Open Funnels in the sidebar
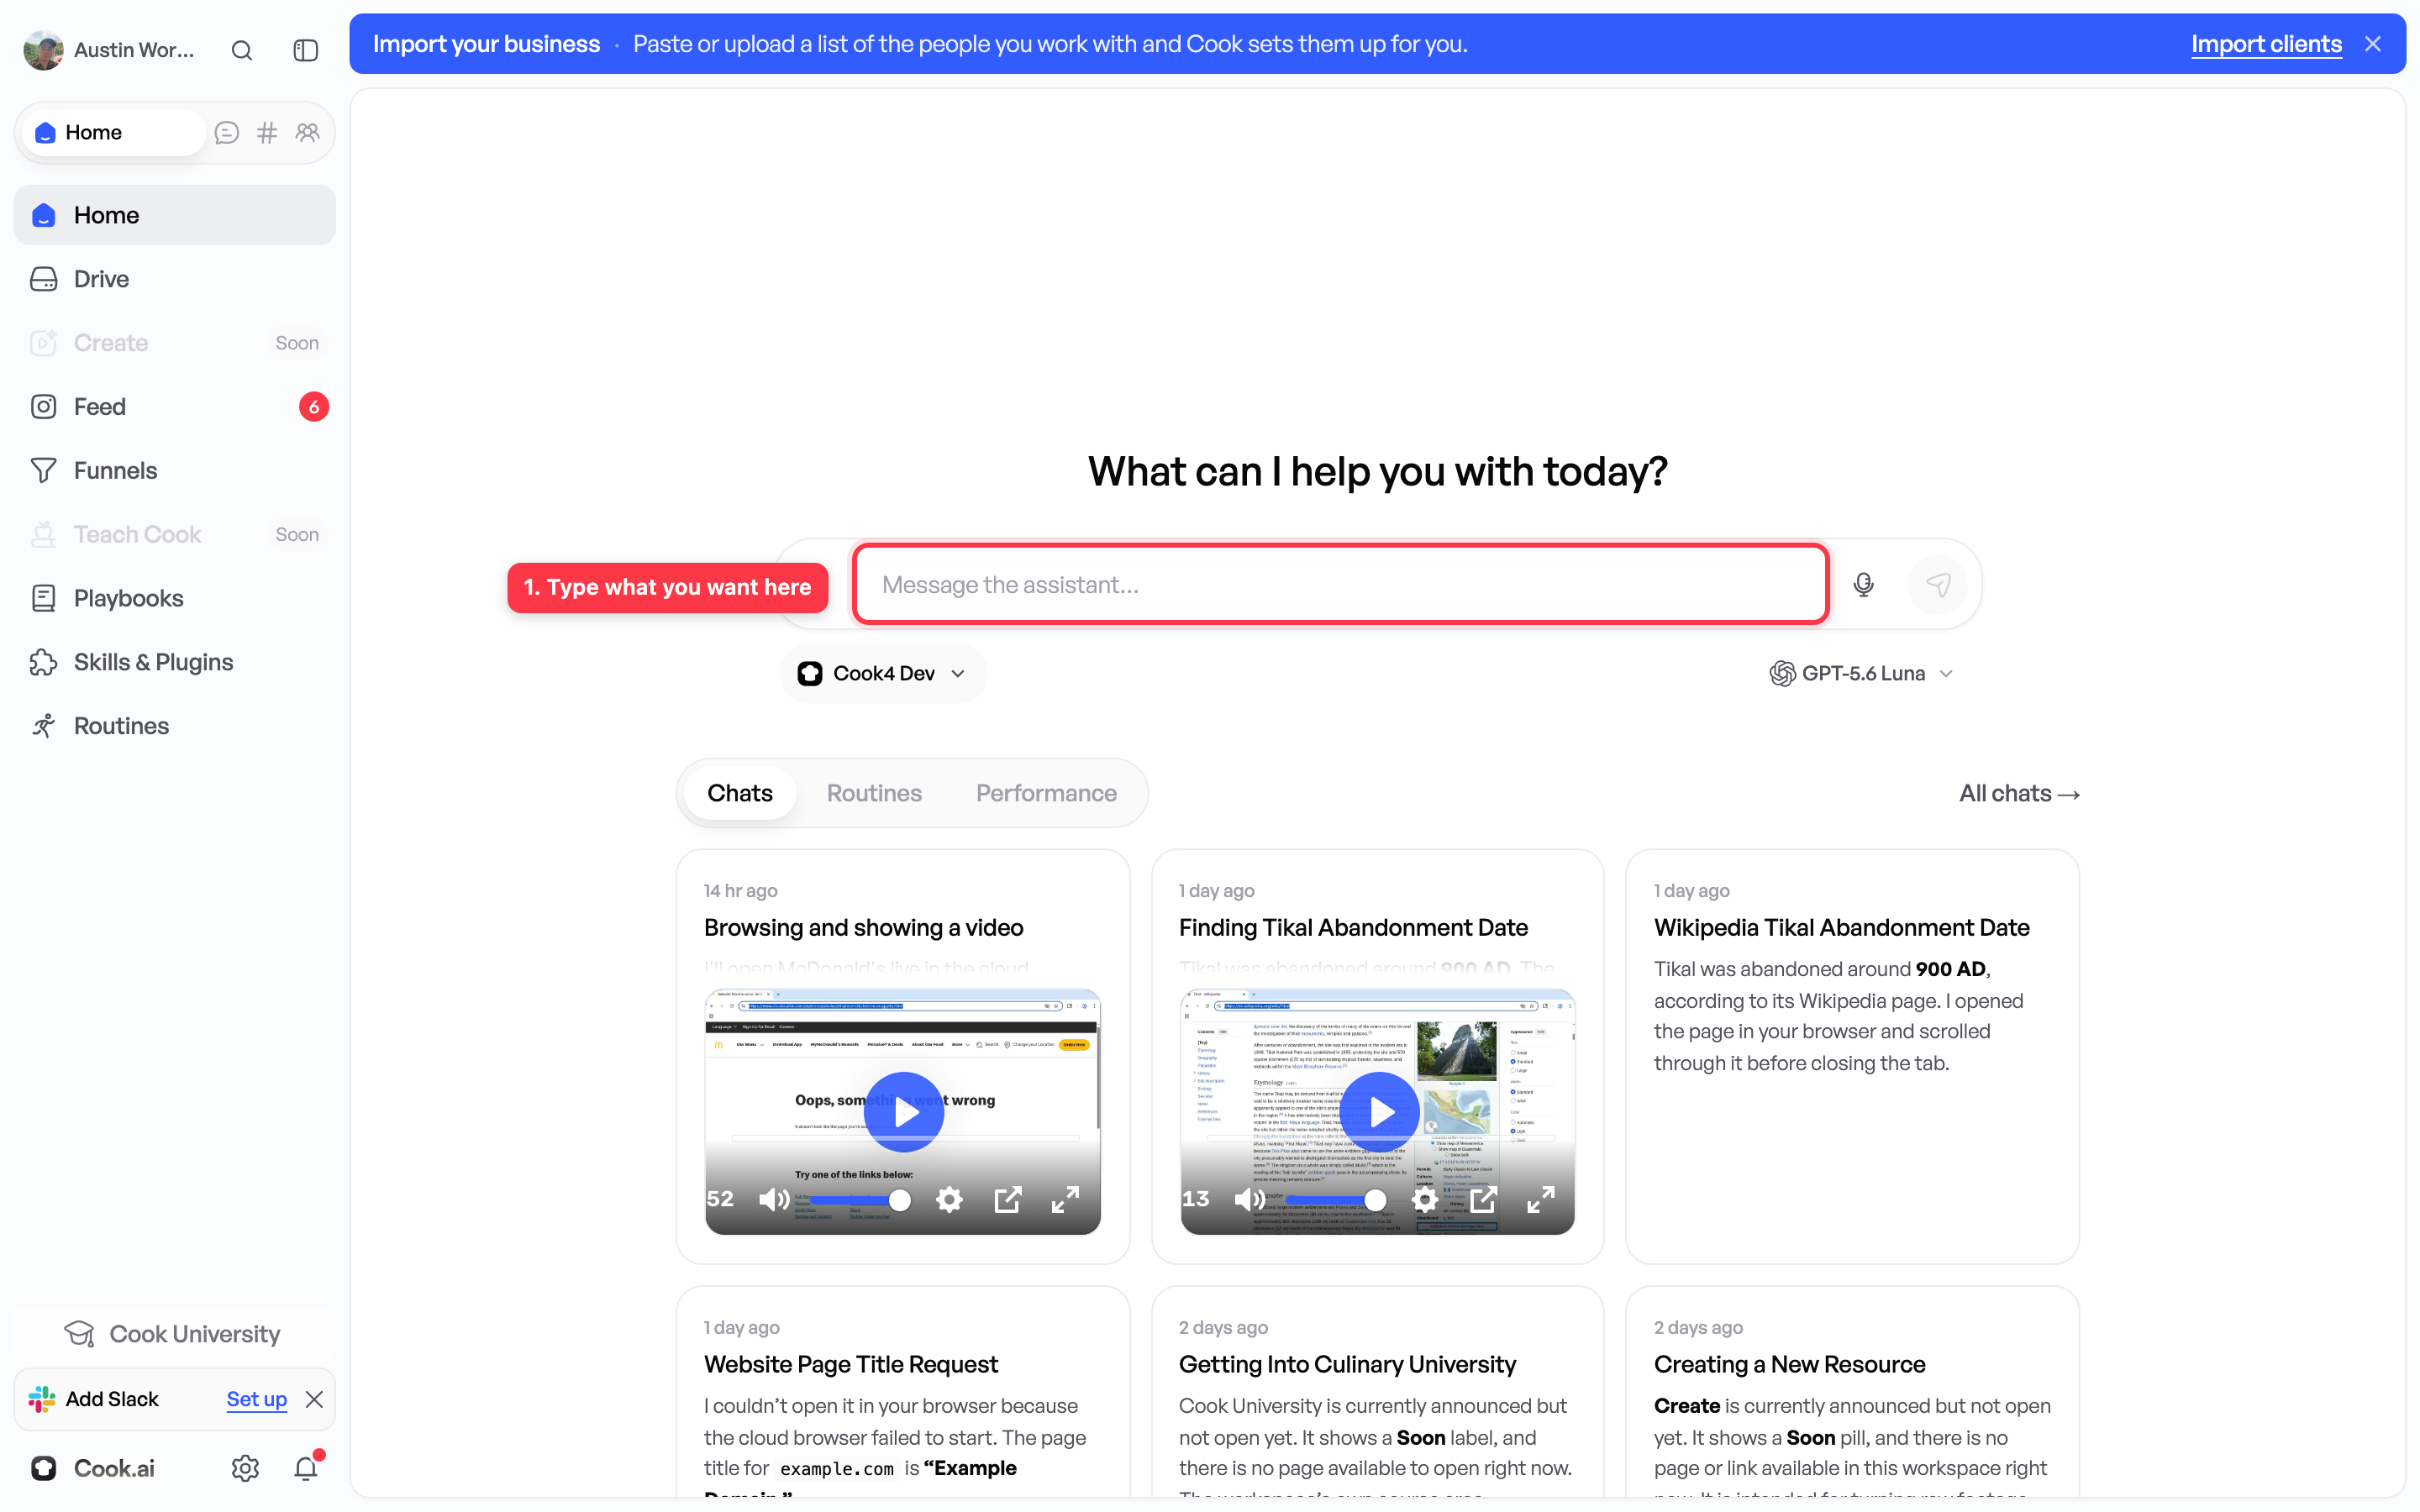 [x=175, y=471]
